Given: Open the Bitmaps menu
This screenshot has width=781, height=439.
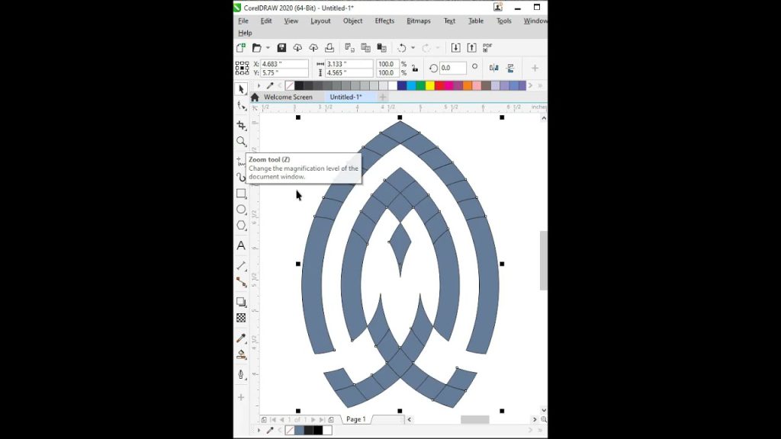Looking at the screenshot, I should click(x=417, y=21).
